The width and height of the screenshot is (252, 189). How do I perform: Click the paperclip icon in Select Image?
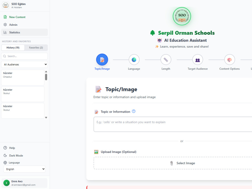(171, 163)
